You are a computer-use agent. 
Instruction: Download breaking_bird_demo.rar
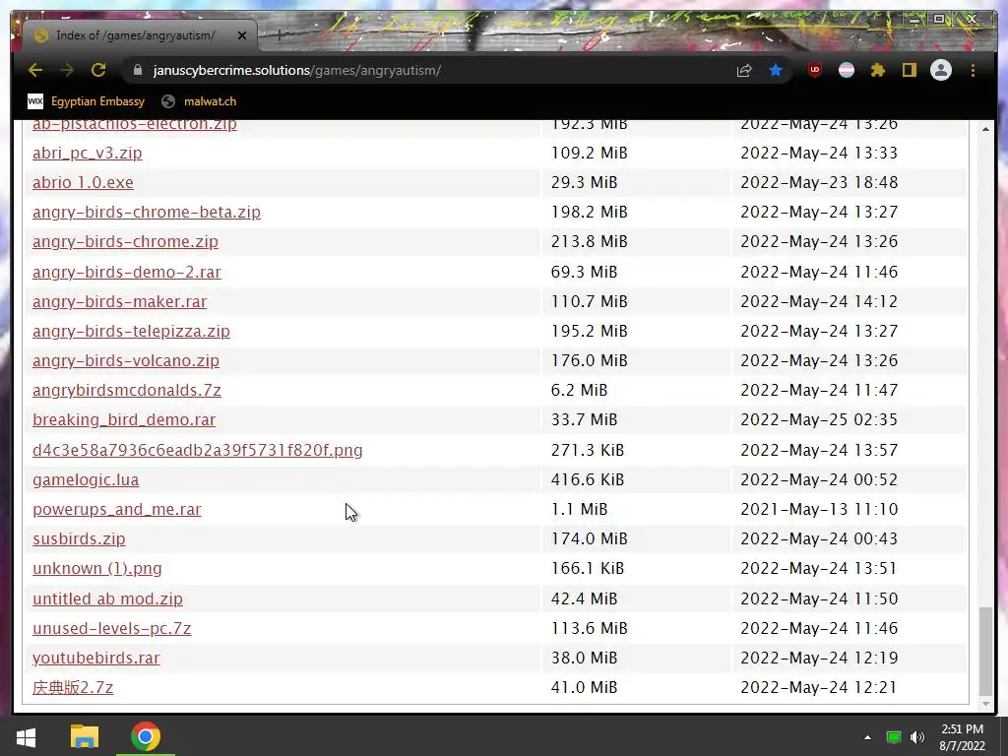pos(124,419)
